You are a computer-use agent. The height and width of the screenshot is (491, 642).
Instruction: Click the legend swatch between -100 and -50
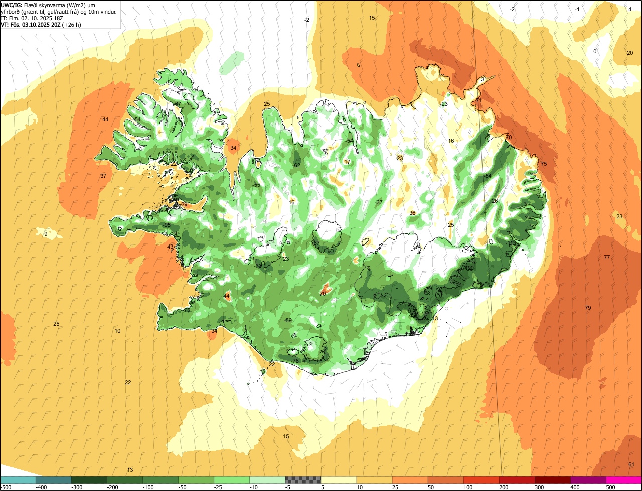pos(160,480)
